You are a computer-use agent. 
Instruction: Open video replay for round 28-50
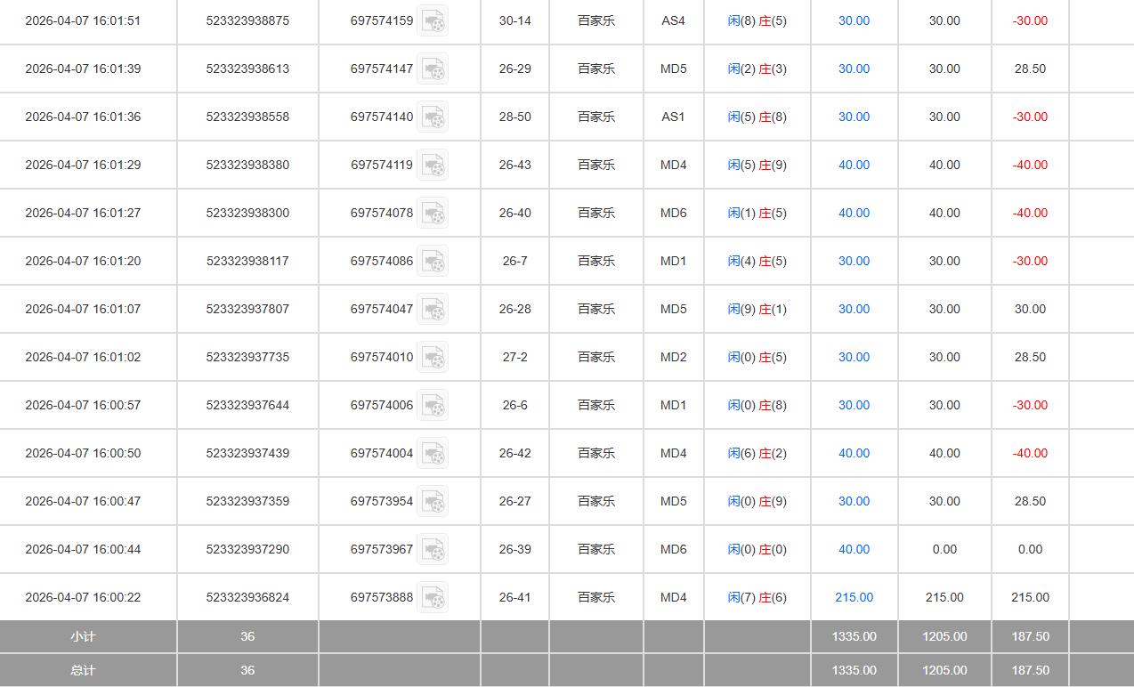click(433, 117)
